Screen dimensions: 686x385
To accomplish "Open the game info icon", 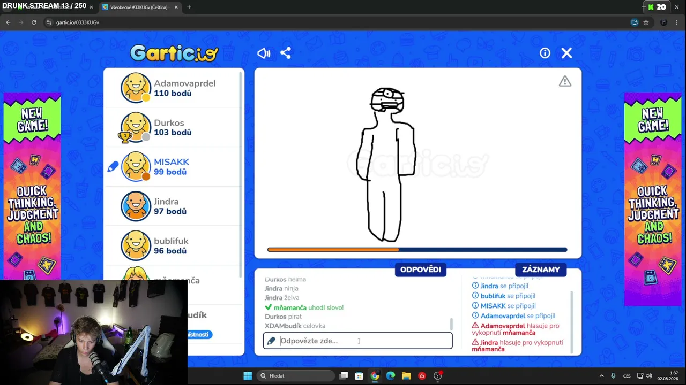I will tap(545, 53).
